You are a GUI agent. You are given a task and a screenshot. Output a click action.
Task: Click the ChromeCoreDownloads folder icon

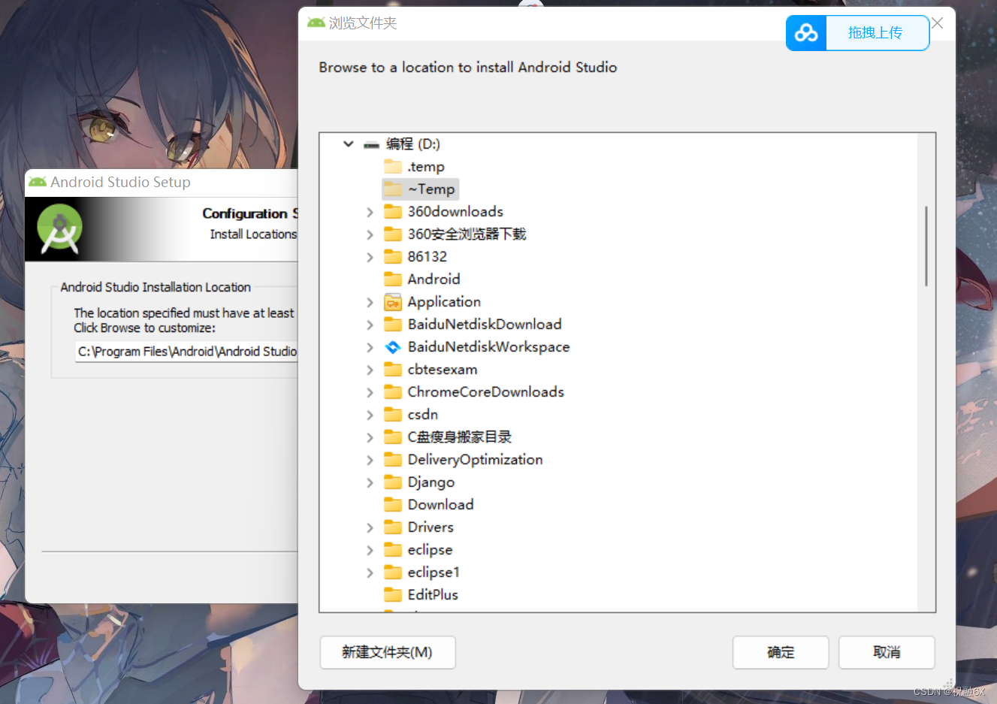[393, 391]
